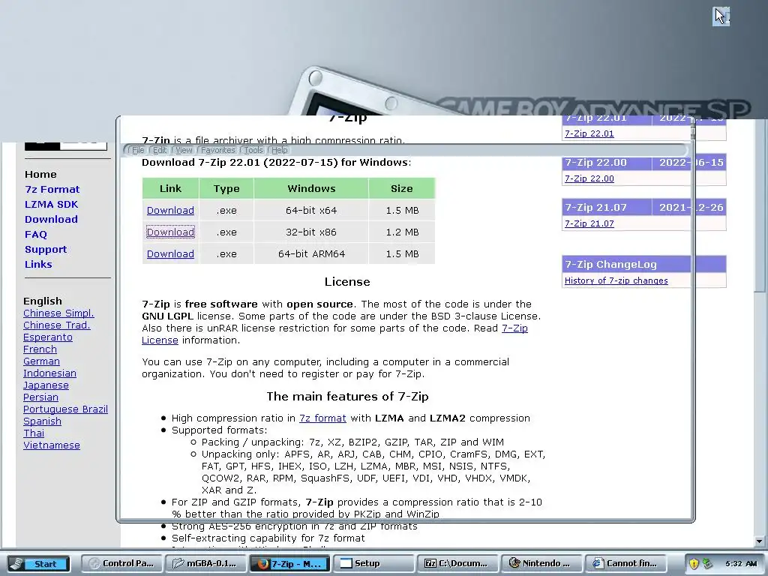Switch to Control Panel taskbar button

point(123,563)
